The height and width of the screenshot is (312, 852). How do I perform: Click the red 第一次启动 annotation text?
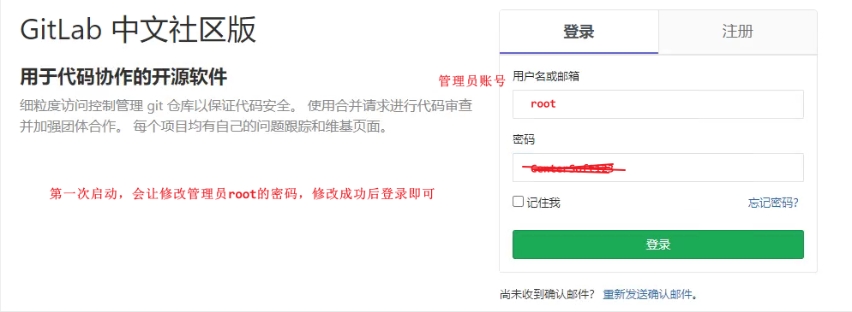(x=242, y=194)
